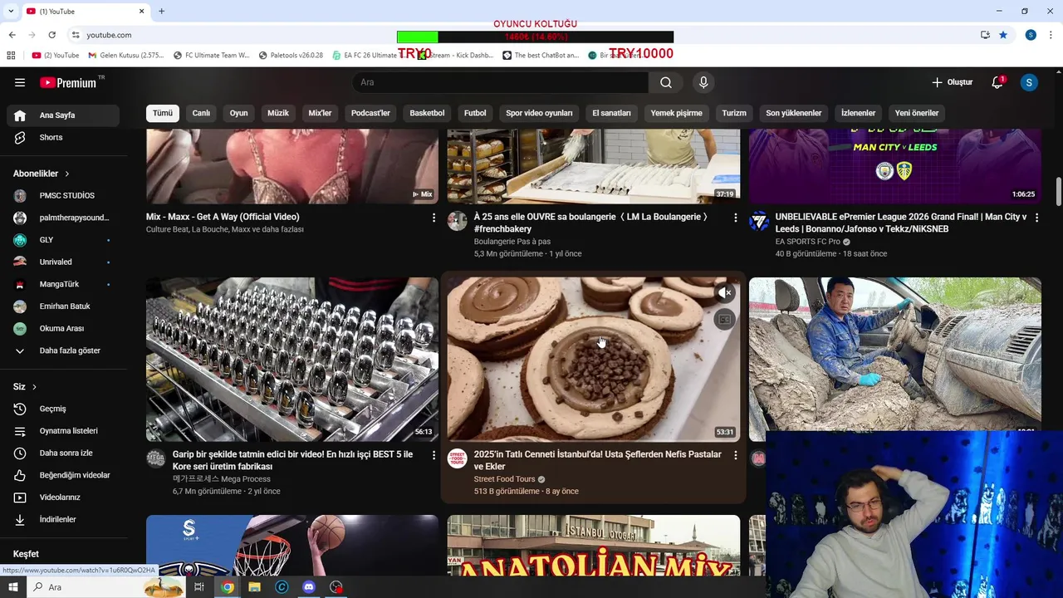Click the EA SPORTS FC Pro channel avatar

point(759,221)
